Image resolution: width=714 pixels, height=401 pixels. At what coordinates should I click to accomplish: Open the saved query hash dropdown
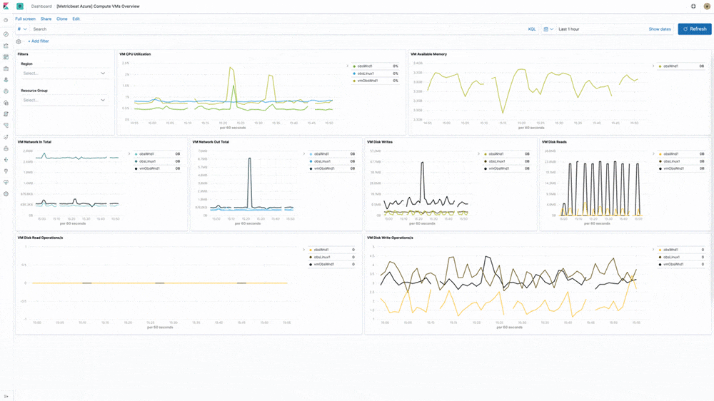click(22, 29)
